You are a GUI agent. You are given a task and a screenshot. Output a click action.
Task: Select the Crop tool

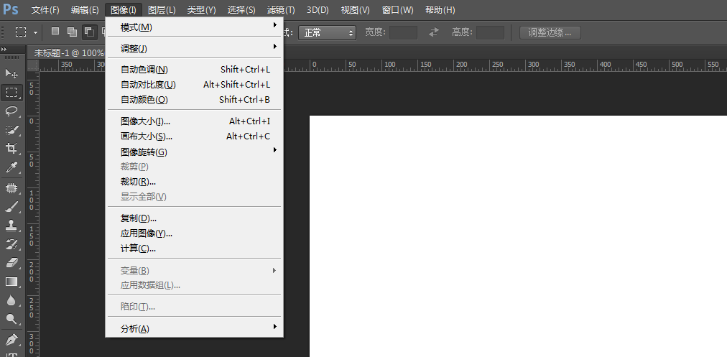11,149
